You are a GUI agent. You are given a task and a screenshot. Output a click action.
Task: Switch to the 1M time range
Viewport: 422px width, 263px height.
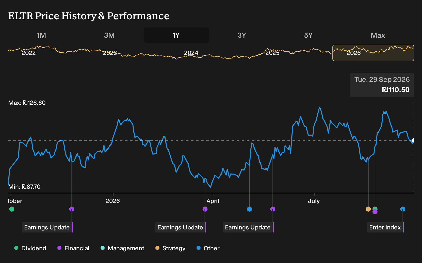pos(41,35)
